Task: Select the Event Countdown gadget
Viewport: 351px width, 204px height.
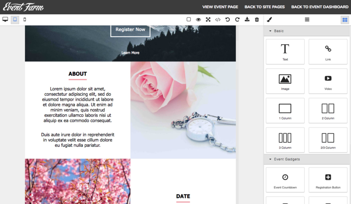Action: pos(285,180)
